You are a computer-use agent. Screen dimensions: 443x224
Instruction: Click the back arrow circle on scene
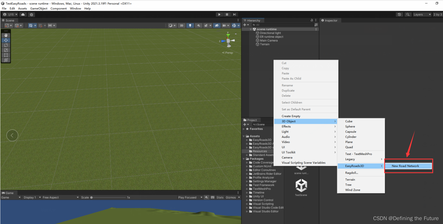click(x=12, y=135)
